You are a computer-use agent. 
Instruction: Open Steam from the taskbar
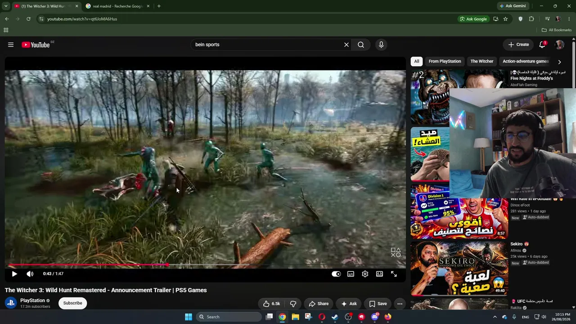point(335,317)
